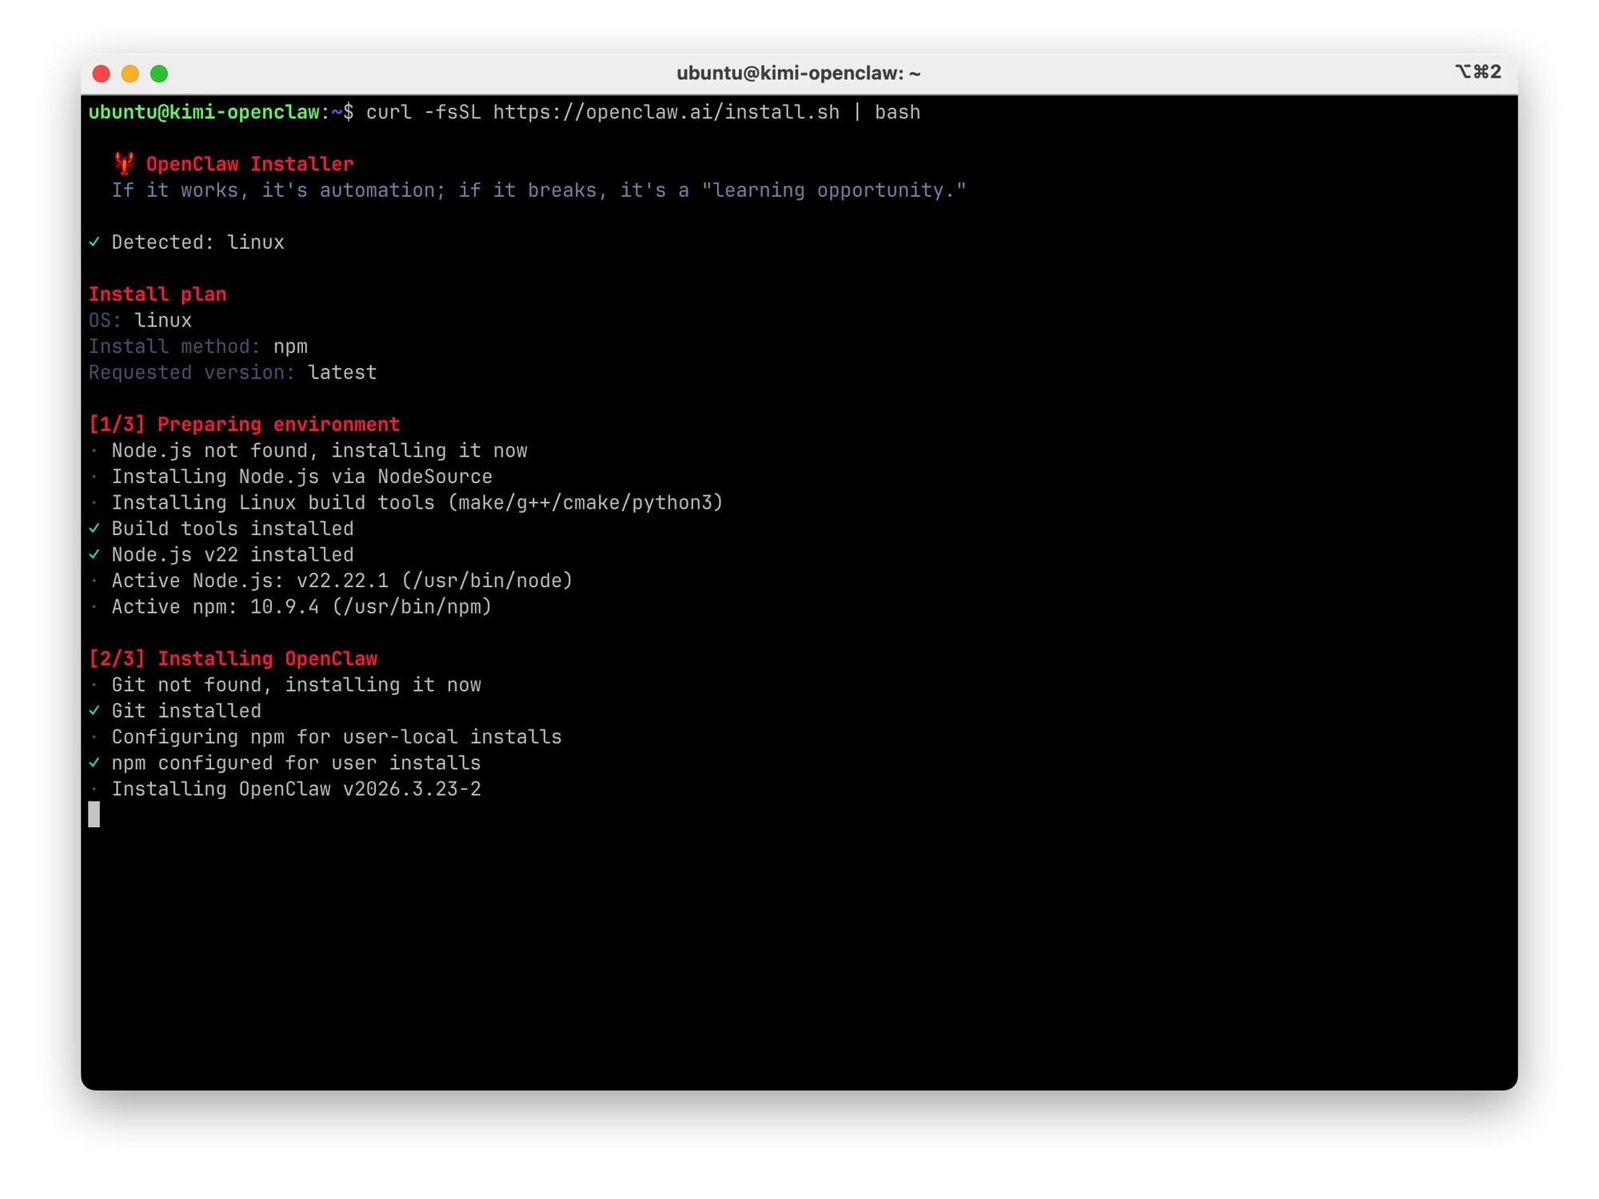The height and width of the screenshot is (1199, 1599).
Task: Click the window title ubuntu@kimi-openclaw
Action: 798,74
